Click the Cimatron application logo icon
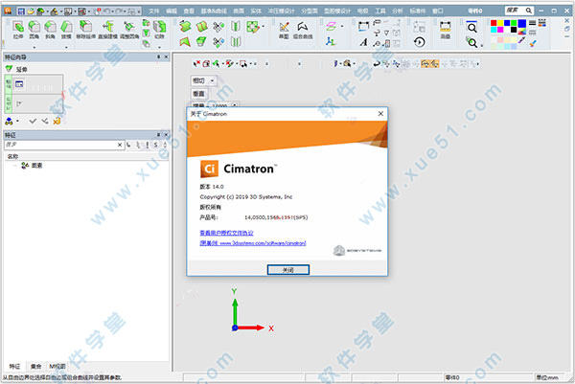 (8, 11)
